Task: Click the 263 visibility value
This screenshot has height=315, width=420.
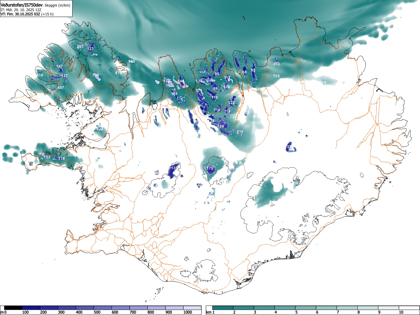Action: point(276,64)
